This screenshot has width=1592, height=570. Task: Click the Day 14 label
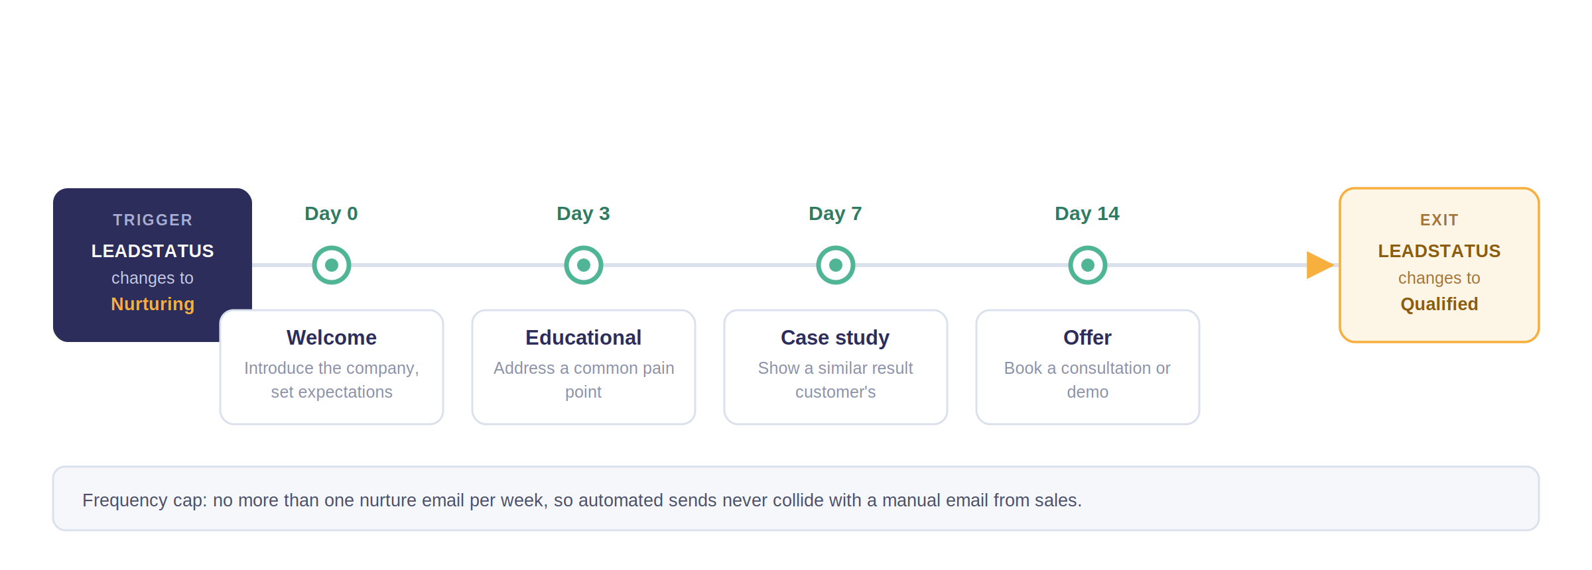[x=1087, y=213]
